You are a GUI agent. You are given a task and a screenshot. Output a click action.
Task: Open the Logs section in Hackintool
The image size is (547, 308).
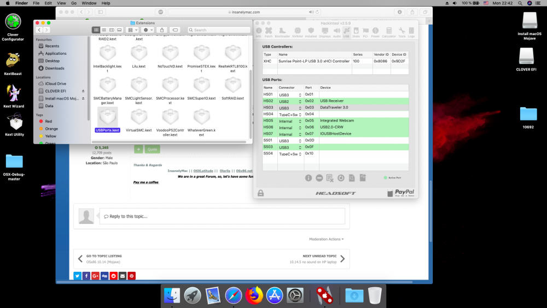(x=411, y=32)
